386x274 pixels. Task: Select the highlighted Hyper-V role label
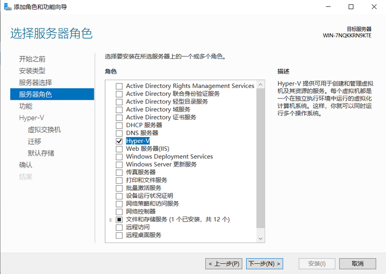coord(138,141)
